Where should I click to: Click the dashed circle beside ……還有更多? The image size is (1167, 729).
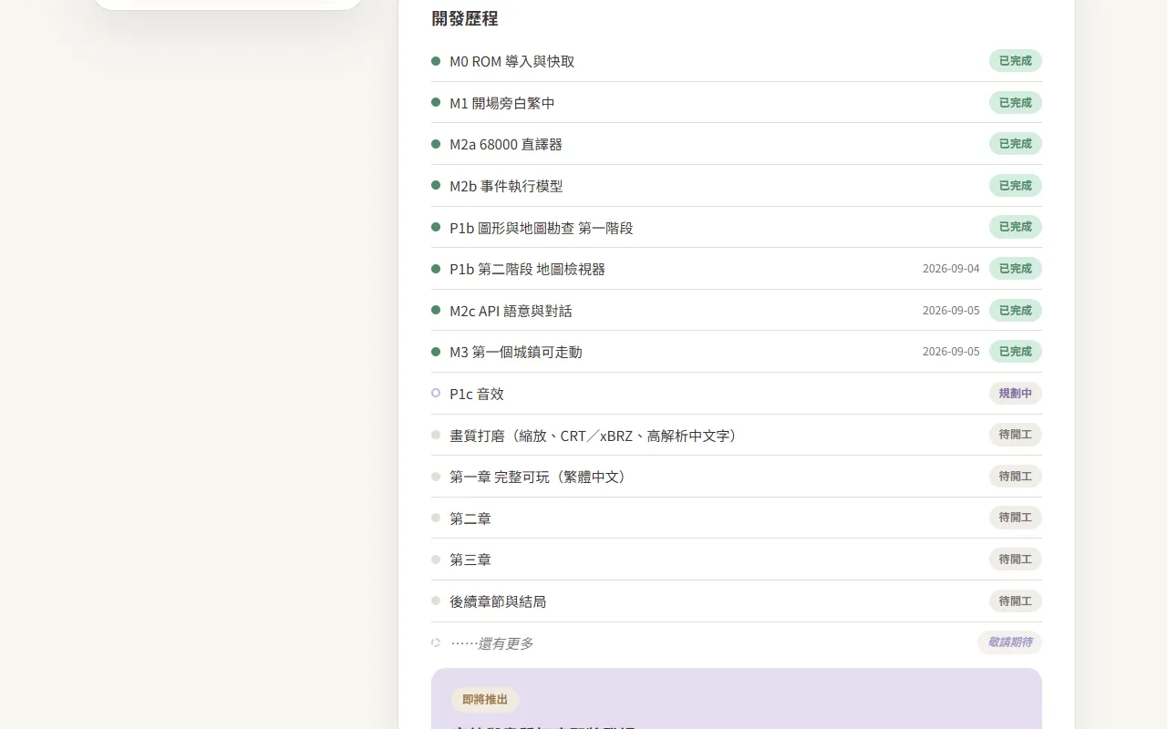pos(436,642)
